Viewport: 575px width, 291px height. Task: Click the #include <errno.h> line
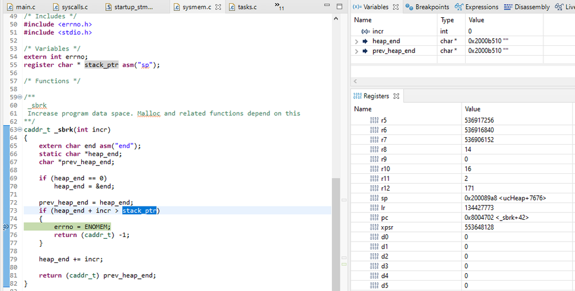[58, 24]
